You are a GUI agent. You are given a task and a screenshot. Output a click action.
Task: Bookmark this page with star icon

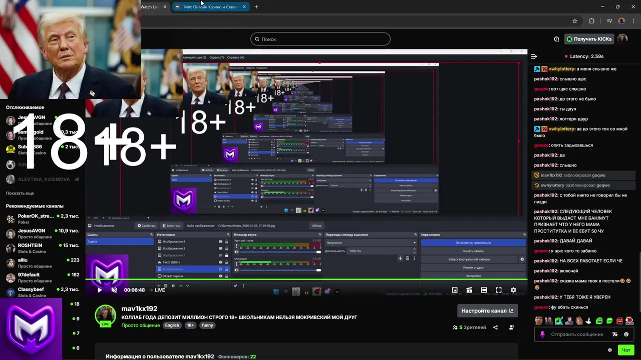pos(575,21)
